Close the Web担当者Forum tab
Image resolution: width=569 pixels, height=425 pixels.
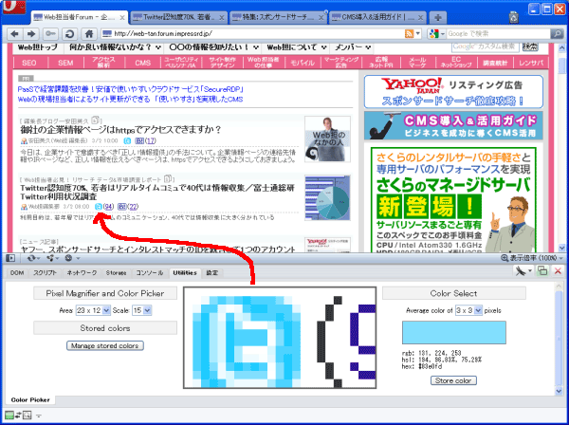coord(122,17)
